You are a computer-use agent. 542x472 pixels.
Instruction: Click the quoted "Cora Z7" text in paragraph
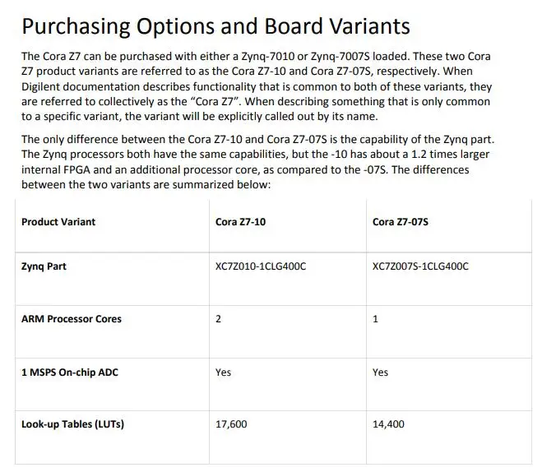(x=215, y=102)
